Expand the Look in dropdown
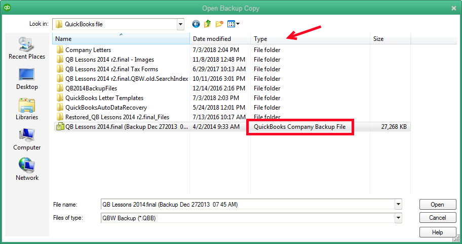The height and width of the screenshot is (244, 462). pyautogui.click(x=180, y=24)
